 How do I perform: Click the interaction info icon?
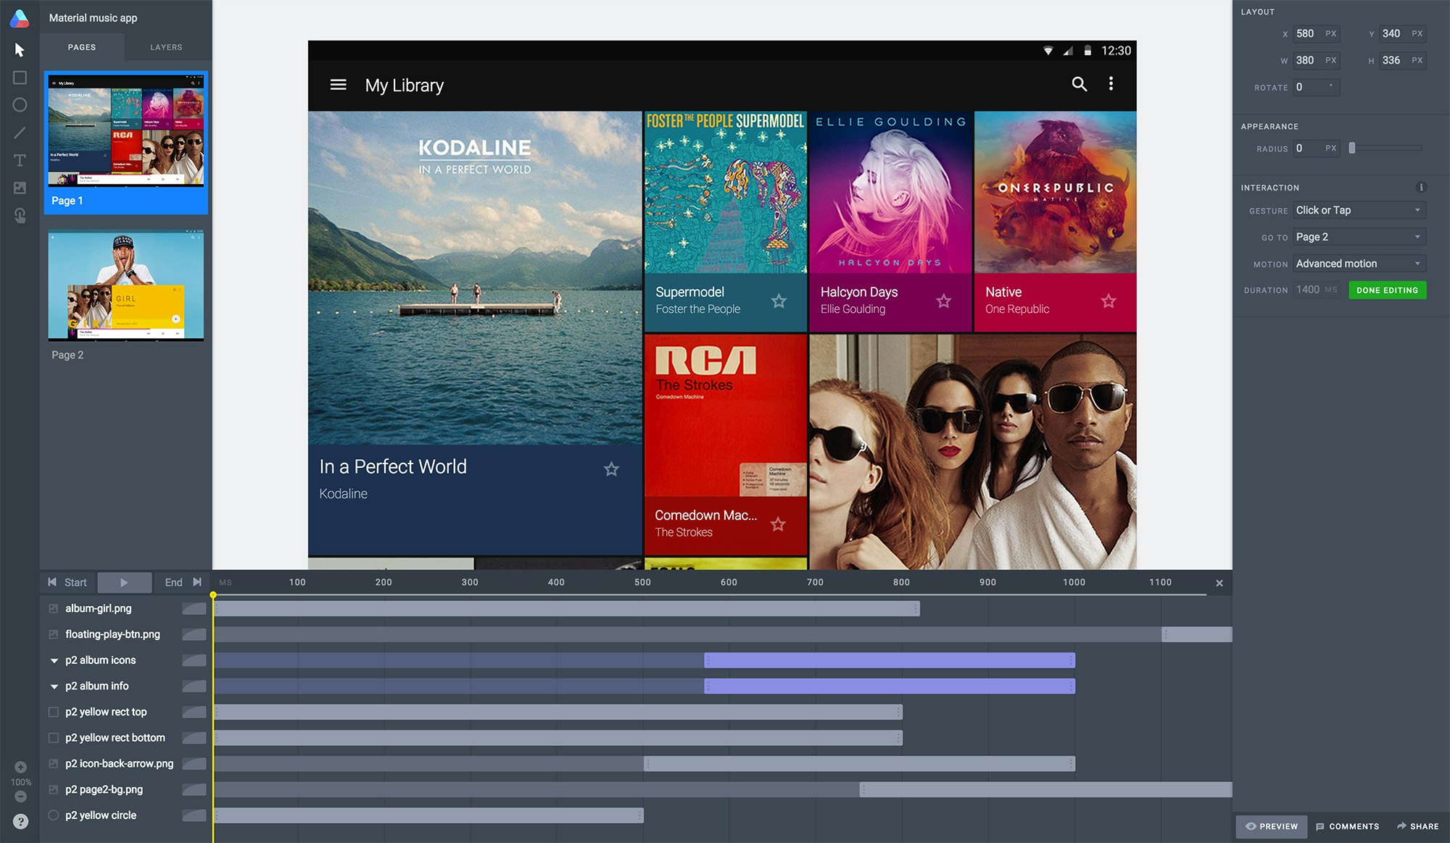(1421, 188)
